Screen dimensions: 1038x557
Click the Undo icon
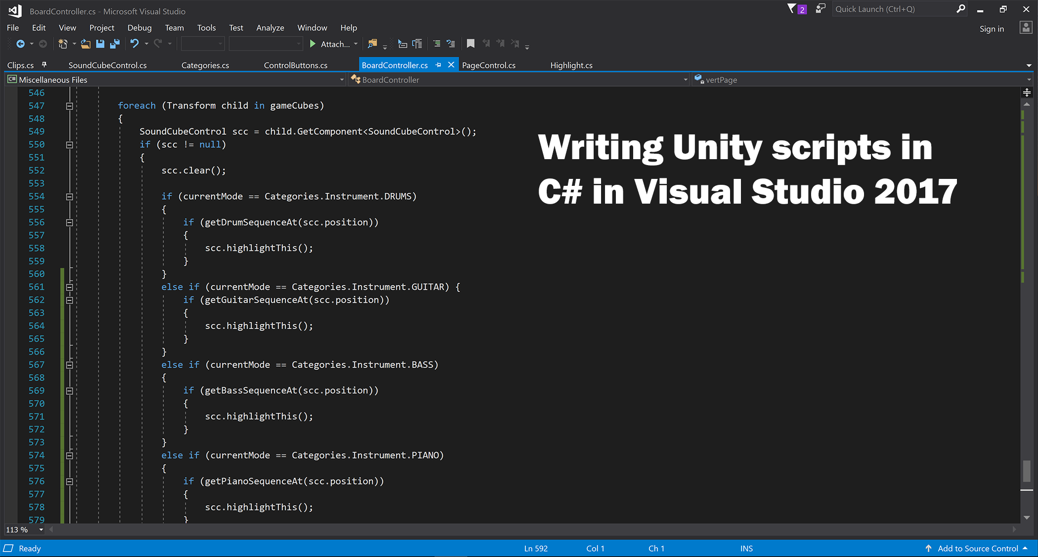tap(134, 44)
